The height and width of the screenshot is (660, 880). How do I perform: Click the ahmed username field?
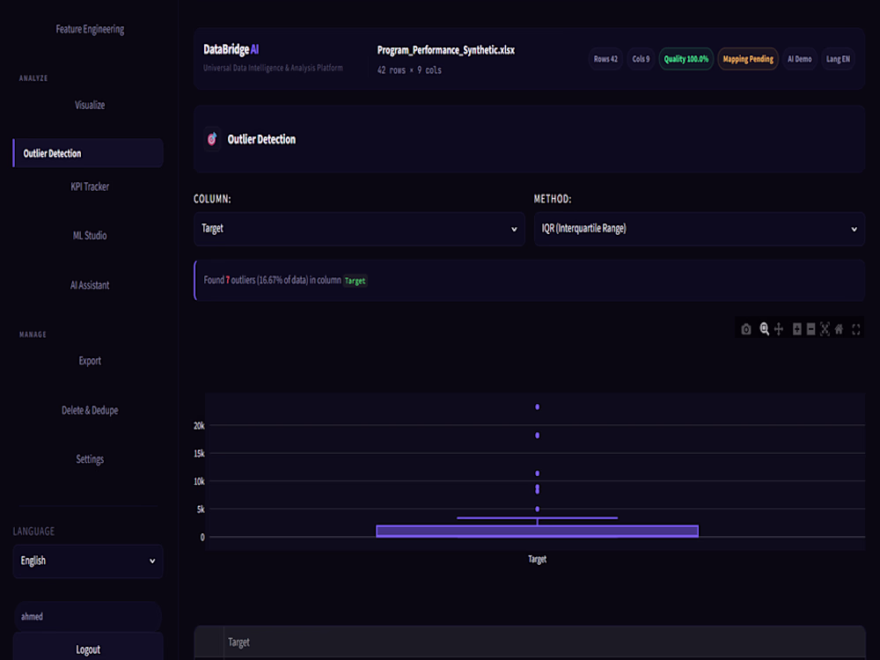tap(88, 616)
